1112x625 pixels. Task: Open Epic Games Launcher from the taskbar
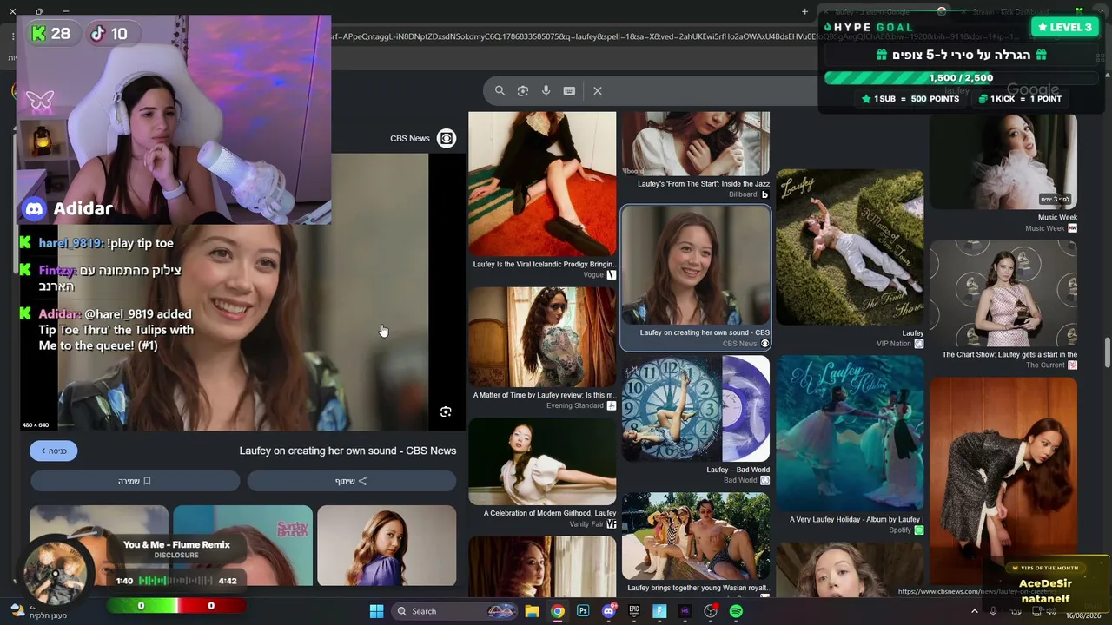tap(634, 611)
